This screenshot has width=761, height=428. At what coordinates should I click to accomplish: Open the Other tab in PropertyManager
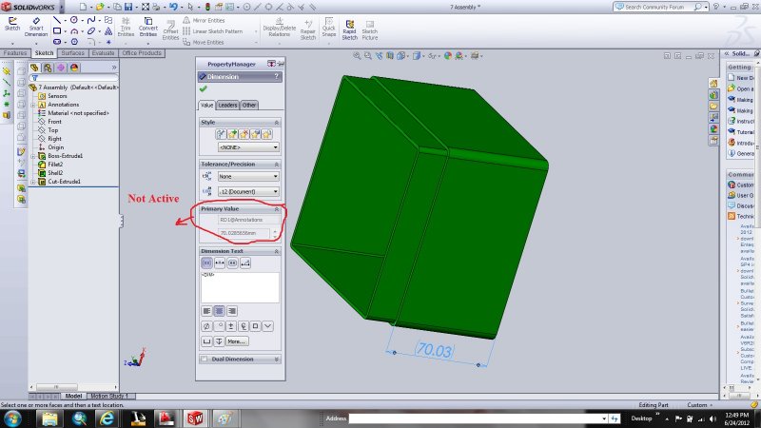[249, 105]
